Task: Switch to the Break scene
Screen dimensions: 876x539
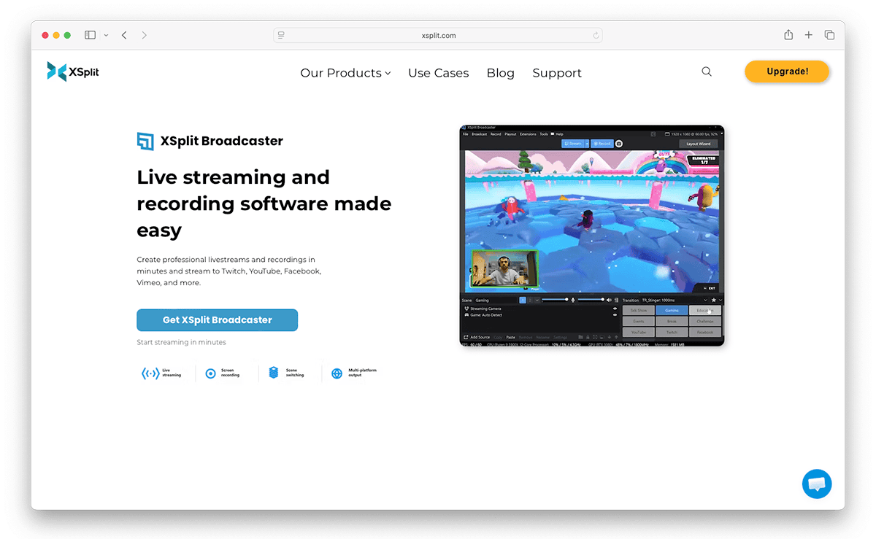Action: coord(672,321)
